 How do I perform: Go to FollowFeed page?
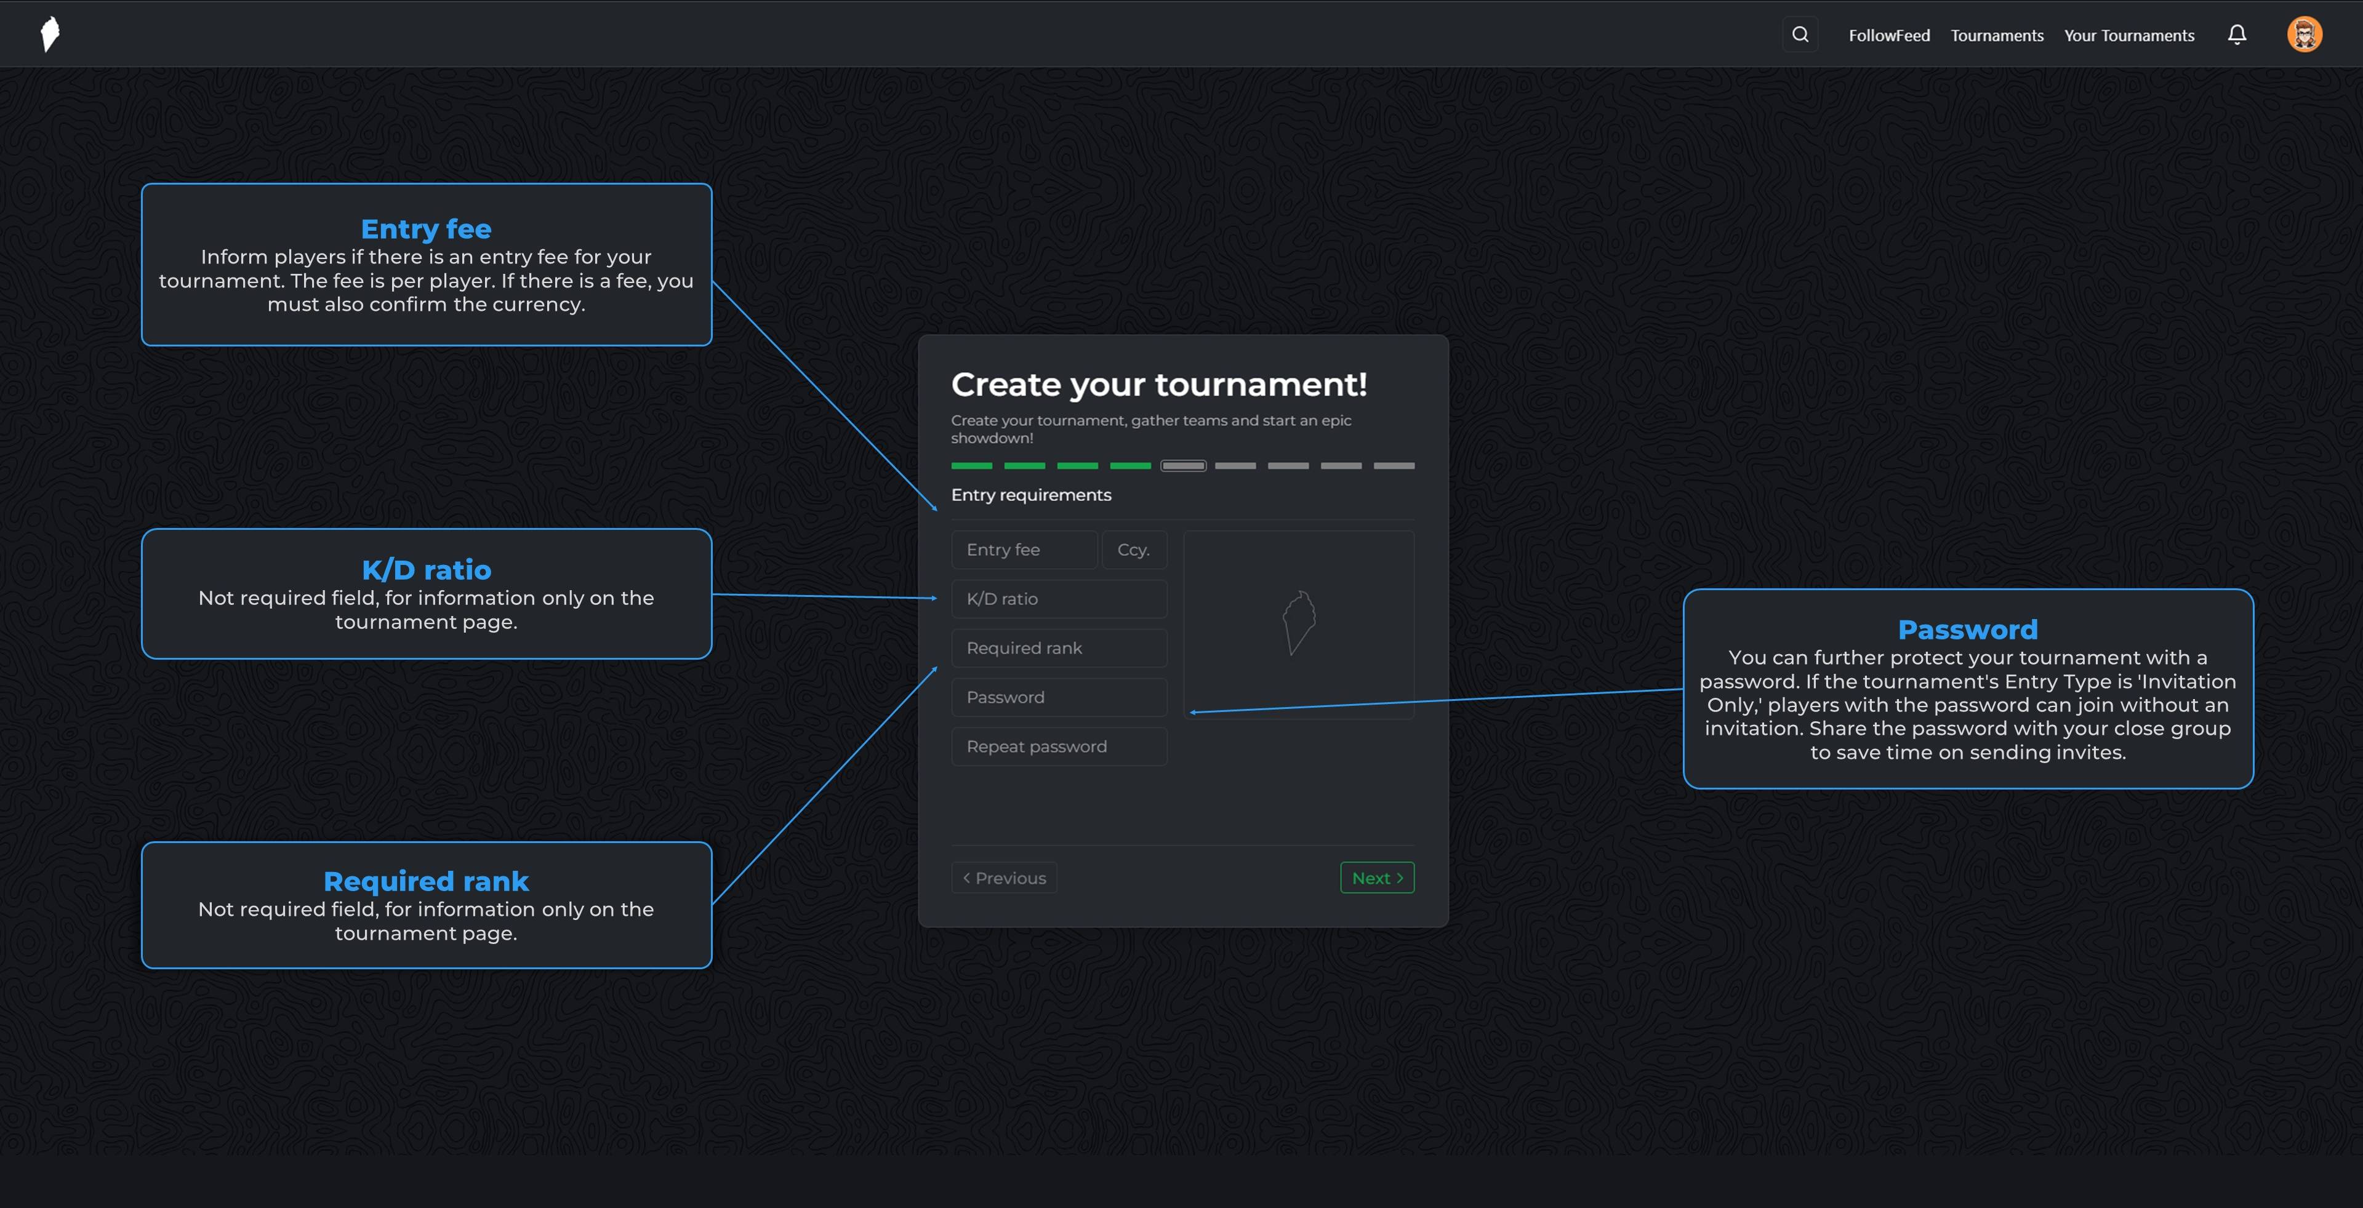point(1889,36)
